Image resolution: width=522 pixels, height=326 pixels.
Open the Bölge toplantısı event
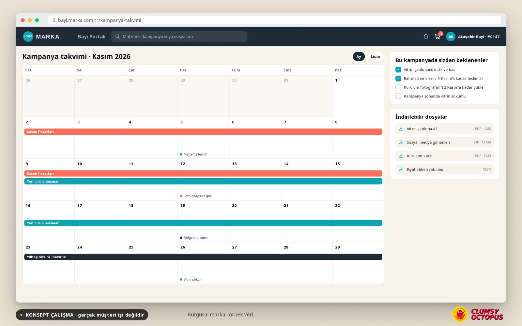point(193,238)
